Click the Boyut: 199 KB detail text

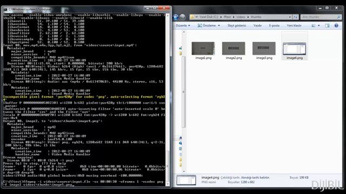(299, 177)
